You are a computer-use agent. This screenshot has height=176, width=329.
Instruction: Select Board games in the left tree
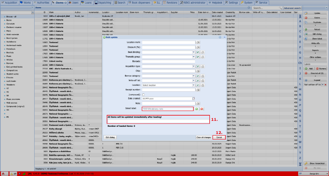coord(12,38)
